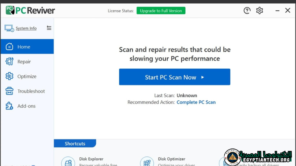Image resolution: width=296 pixels, height=166 pixels.
Task: Open the System Info link
Action: click(26, 28)
